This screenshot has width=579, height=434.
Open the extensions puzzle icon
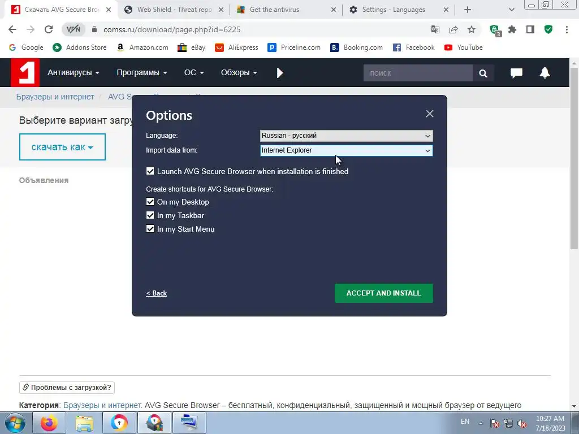512,29
